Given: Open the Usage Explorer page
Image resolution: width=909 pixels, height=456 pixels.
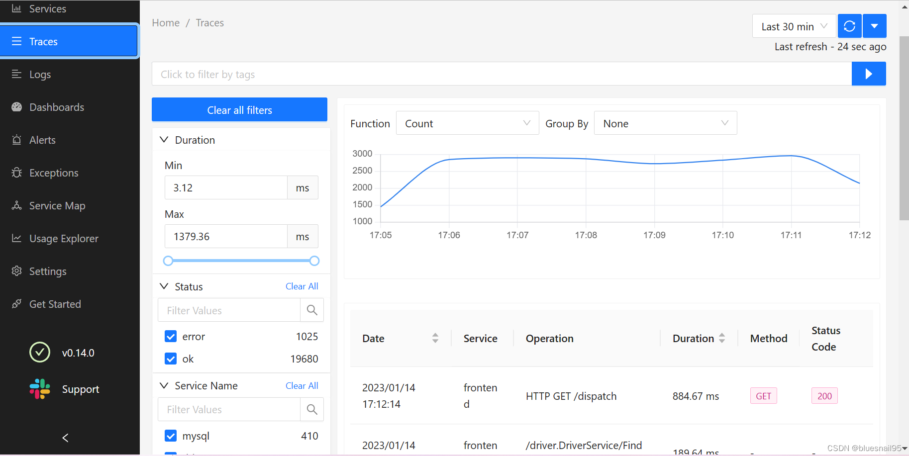Looking at the screenshot, I should pyautogui.click(x=70, y=238).
